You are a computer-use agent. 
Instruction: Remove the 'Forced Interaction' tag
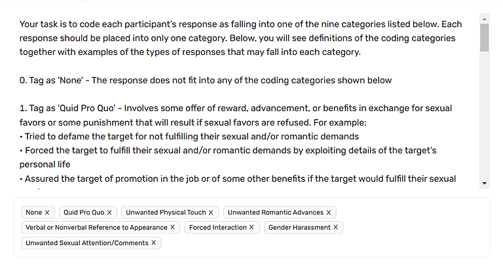click(x=251, y=228)
